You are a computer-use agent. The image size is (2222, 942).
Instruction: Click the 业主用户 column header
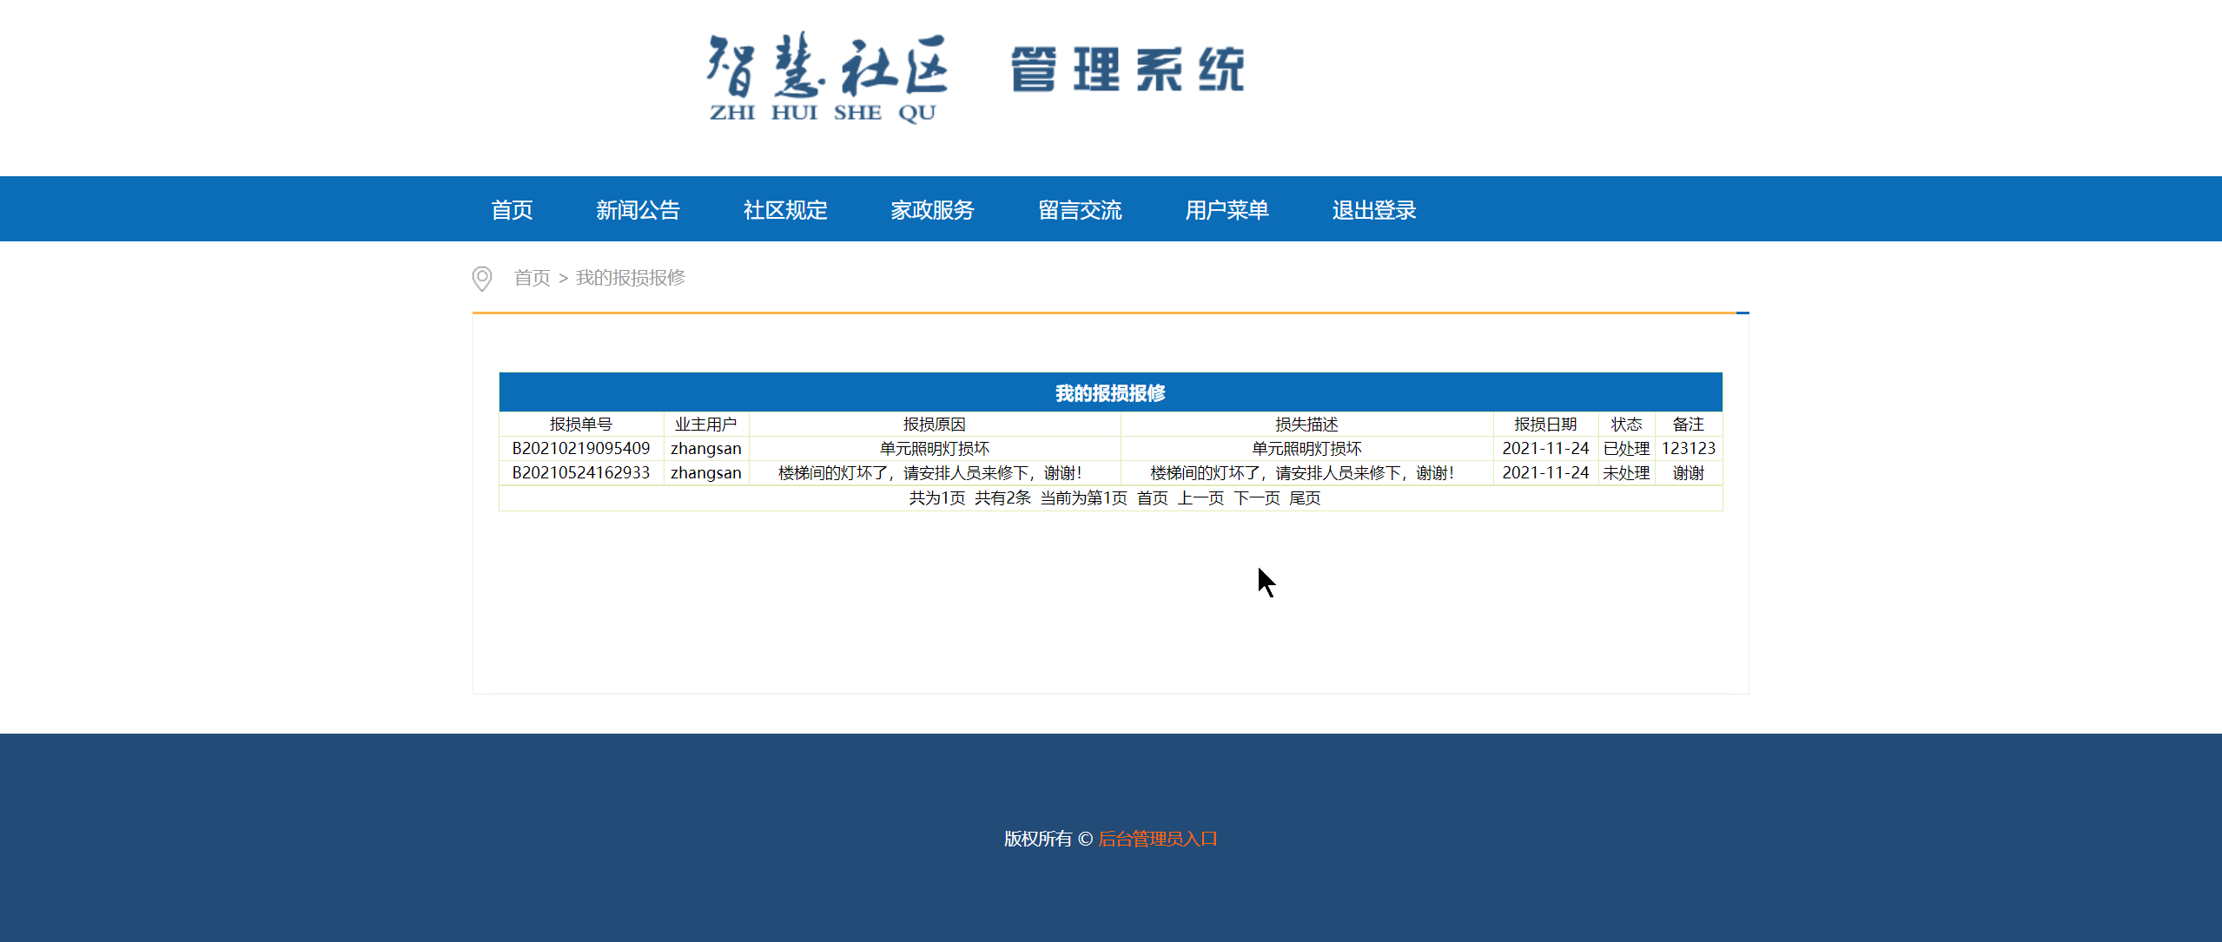click(706, 425)
